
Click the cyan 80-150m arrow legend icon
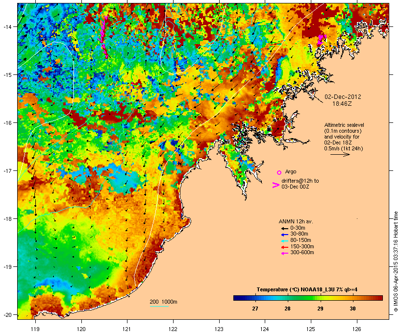285,241
